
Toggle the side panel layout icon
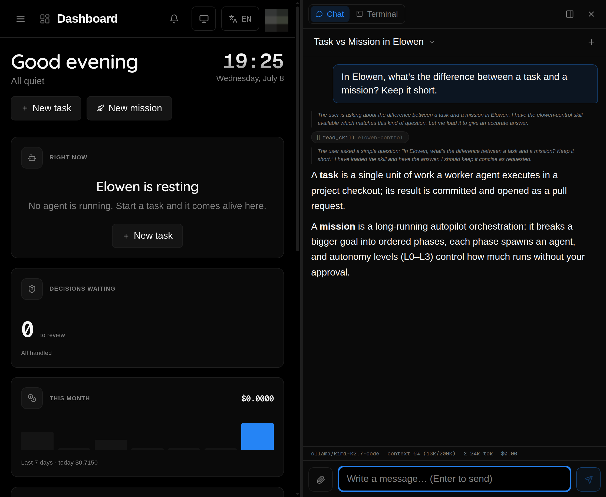[569, 14]
